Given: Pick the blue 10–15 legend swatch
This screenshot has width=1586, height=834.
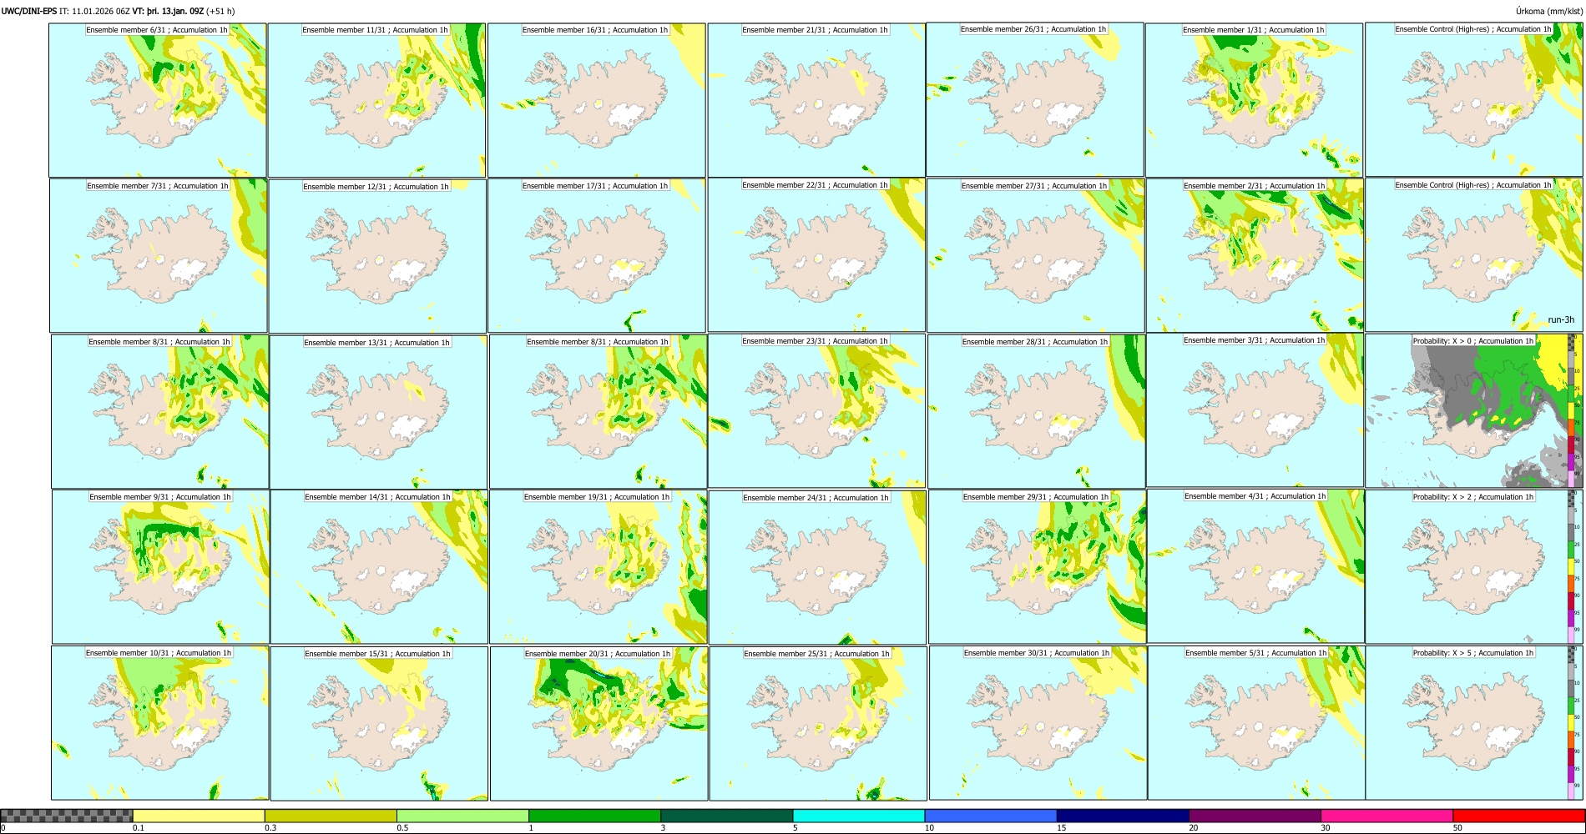Looking at the screenshot, I should [x=991, y=816].
